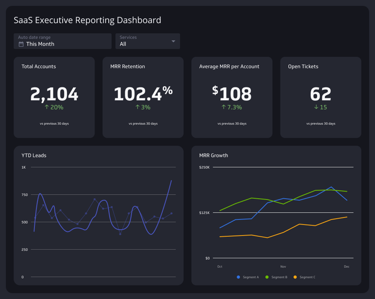The image size is (375, 299).
Task: Click the 500 label on YTD Leads axis
Action: tap(25, 222)
